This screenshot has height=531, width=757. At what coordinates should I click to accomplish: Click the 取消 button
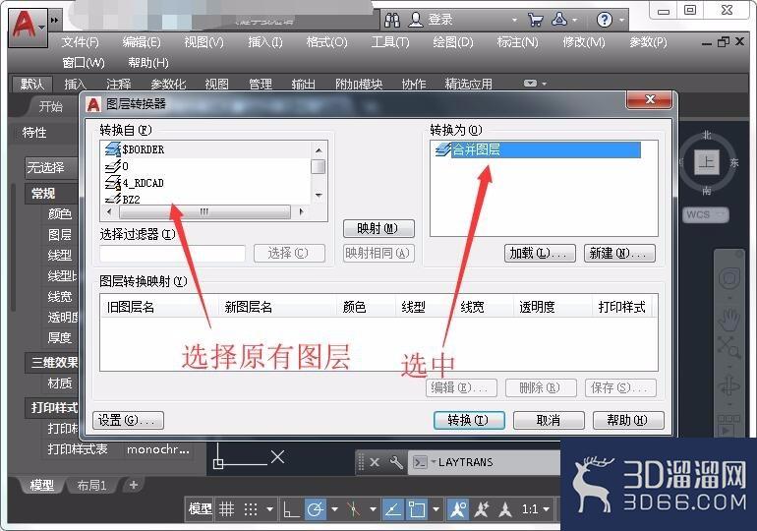(549, 420)
